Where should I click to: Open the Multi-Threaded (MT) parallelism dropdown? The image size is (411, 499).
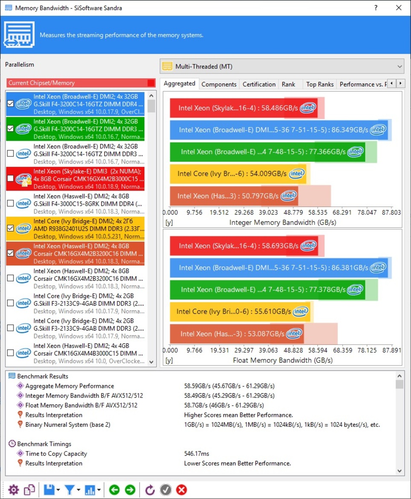coord(282,66)
